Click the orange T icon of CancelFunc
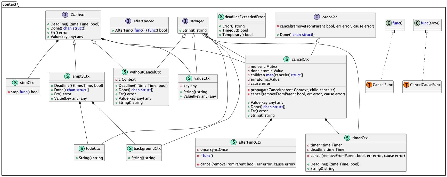The width and height of the screenshot is (447, 177). click(369, 85)
